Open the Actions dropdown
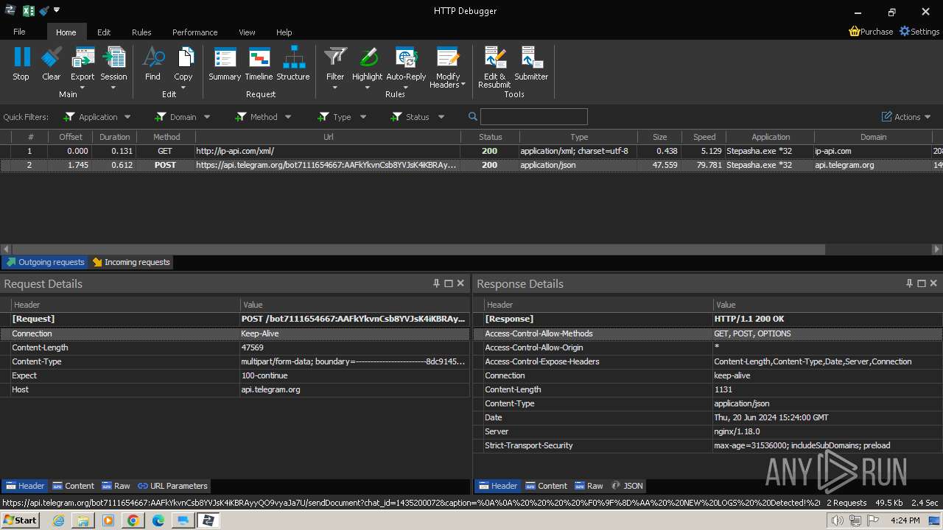Screen dimensions: 943x530 coord(907,117)
